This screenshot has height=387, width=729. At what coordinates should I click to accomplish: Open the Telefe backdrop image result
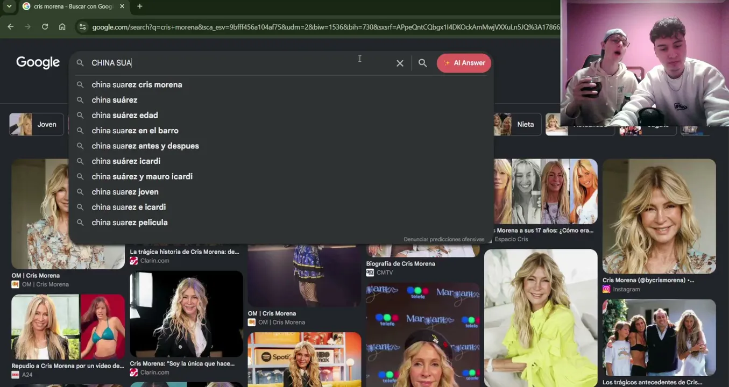point(423,335)
